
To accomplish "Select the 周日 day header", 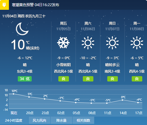I will click(x=112, y=23).
